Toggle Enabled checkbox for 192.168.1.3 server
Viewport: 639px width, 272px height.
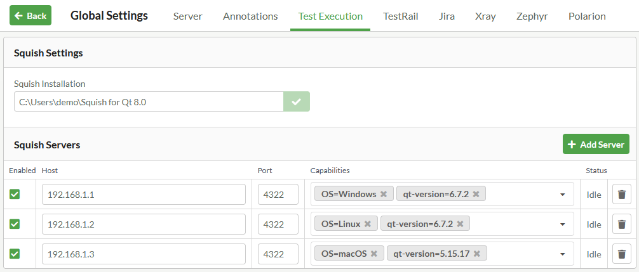point(15,254)
